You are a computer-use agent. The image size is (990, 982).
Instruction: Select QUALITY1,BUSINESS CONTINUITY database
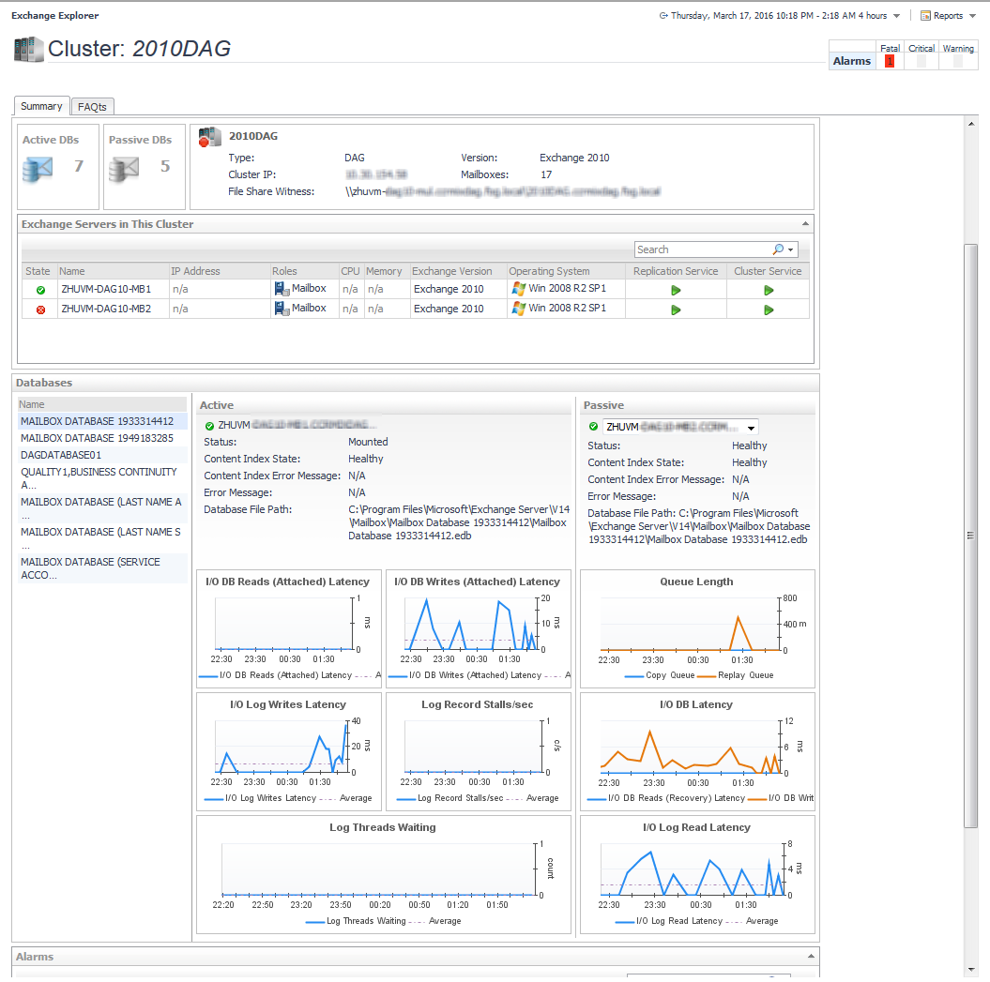102,478
